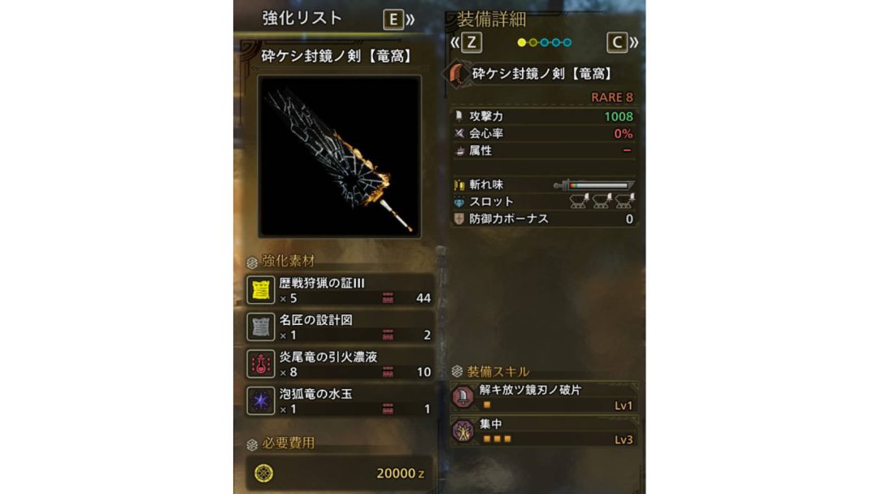This screenshot has height=494, width=878.
Task: Click the blue 泡狐竜の水玉 orb icon
Action: point(260,401)
